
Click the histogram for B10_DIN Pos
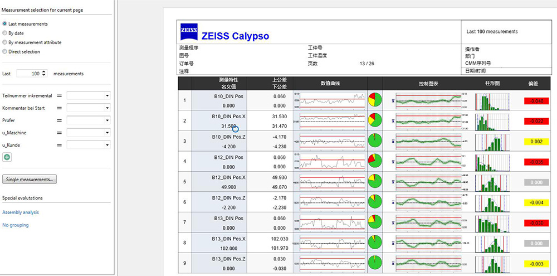tap(492, 101)
